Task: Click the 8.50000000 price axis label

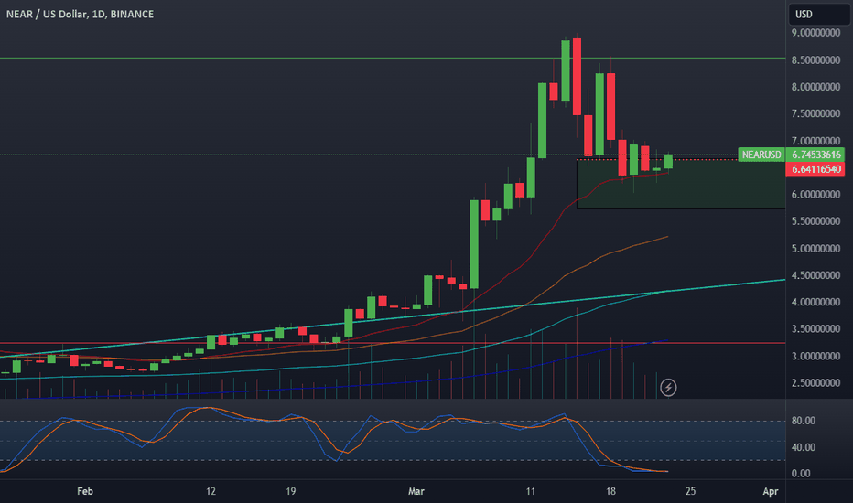Action: point(816,59)
